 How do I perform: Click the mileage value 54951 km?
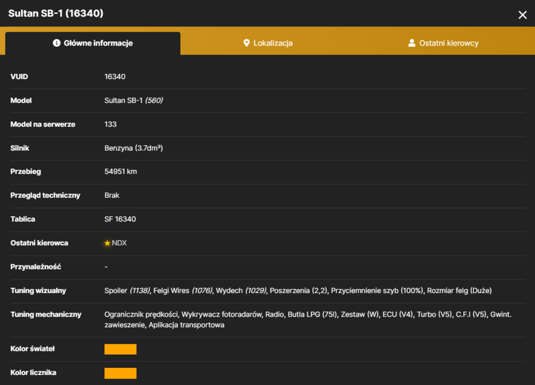tap(121, 172)
